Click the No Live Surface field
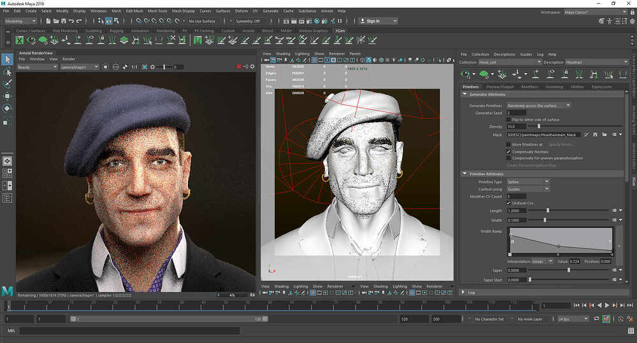The width and height of the screenshot is (637, 343). (x=202, y=21)
